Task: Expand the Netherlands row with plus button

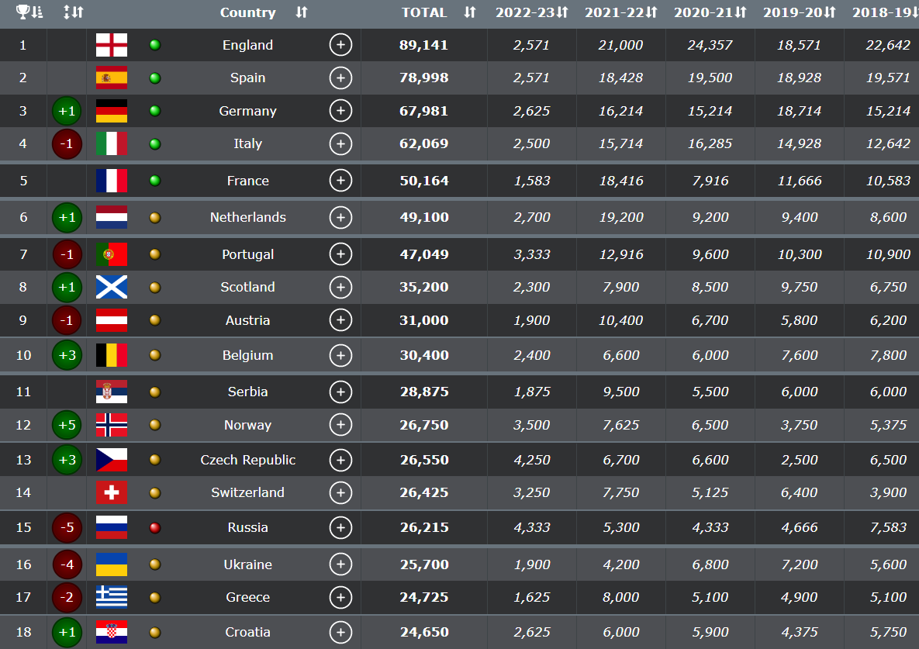Action: tap(340, 217)
